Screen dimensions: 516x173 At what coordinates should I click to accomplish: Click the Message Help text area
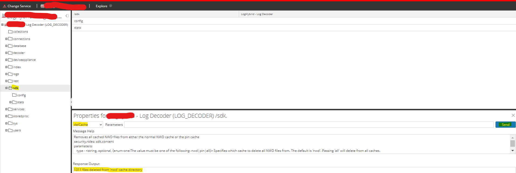point(292,144)
